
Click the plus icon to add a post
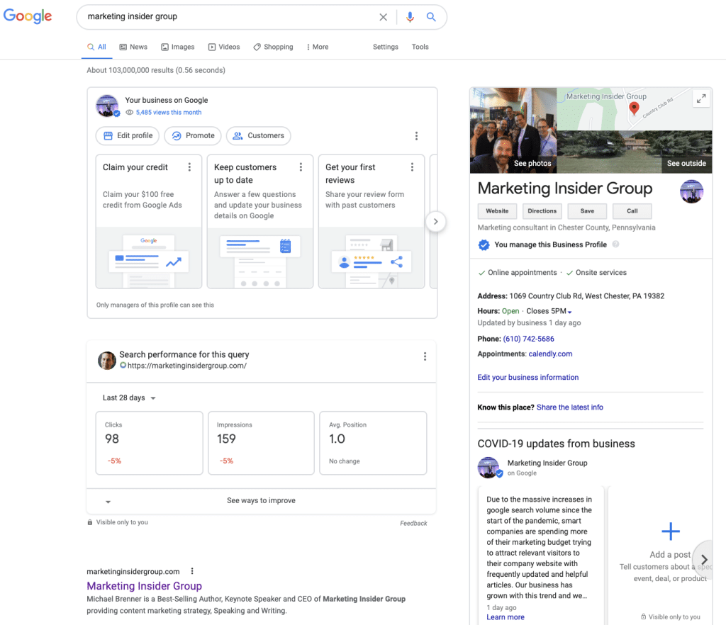(670, 531)
